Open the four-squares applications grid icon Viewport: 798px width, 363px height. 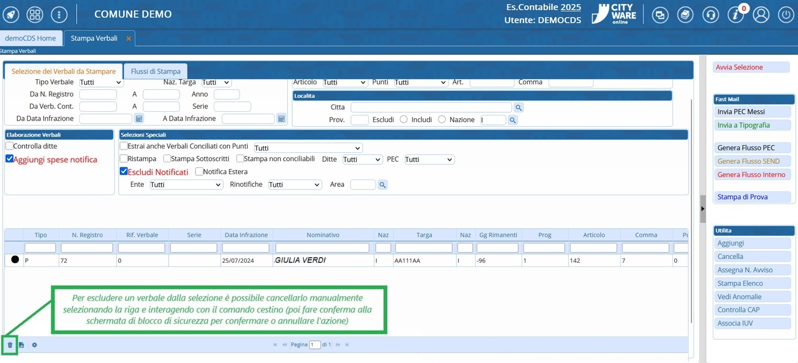point(35,15)
